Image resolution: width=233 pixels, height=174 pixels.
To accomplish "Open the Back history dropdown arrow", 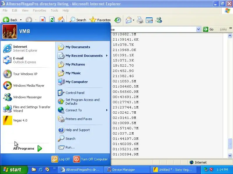I will (x=21, y=20).
